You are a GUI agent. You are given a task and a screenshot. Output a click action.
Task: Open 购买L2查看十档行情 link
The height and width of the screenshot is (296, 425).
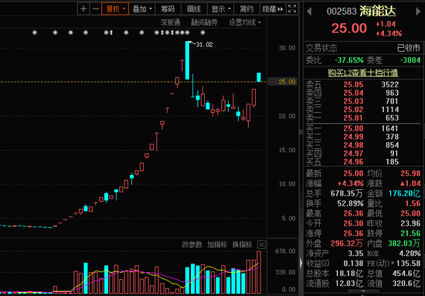363,73
